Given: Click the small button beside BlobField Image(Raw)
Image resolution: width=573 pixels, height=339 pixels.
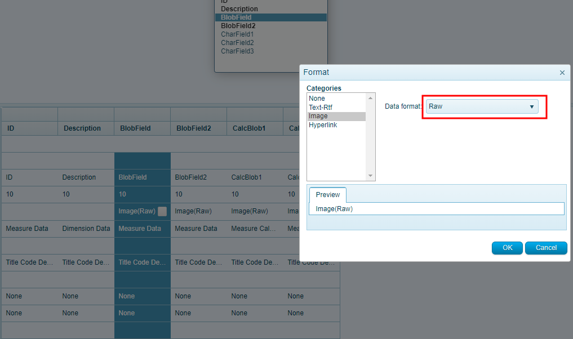Looking at the screenshot, I should pos(162,212).
